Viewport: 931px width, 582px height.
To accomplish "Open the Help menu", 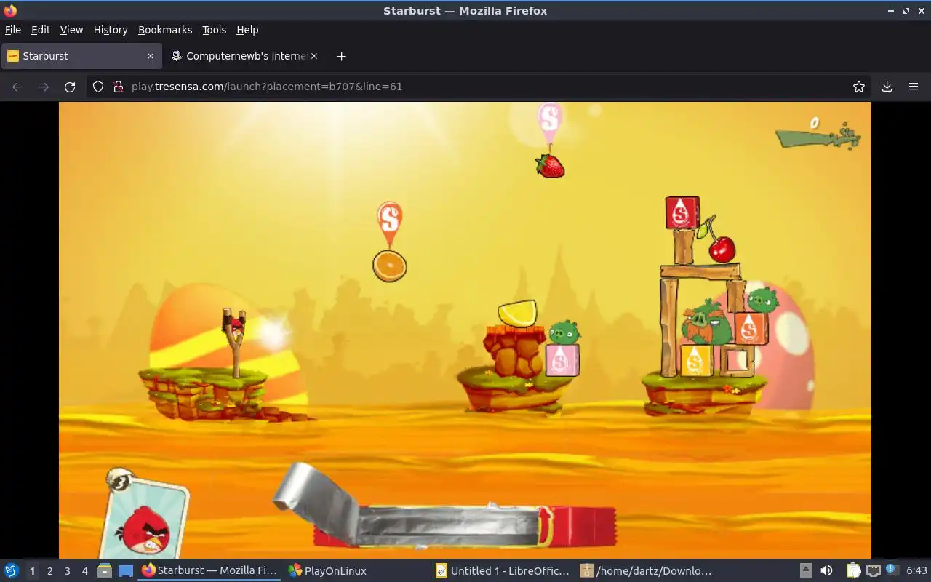I will tap(247, 30).
